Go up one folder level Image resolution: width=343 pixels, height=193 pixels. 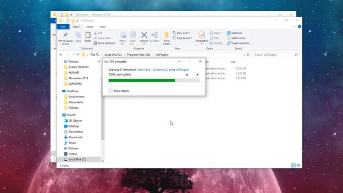(78, 55)
